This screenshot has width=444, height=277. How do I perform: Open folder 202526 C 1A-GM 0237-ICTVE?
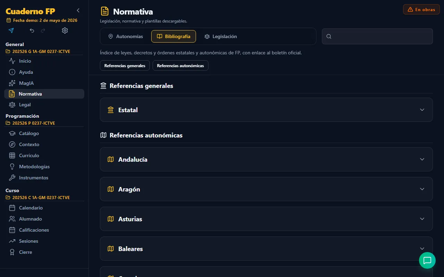point(38,198)
